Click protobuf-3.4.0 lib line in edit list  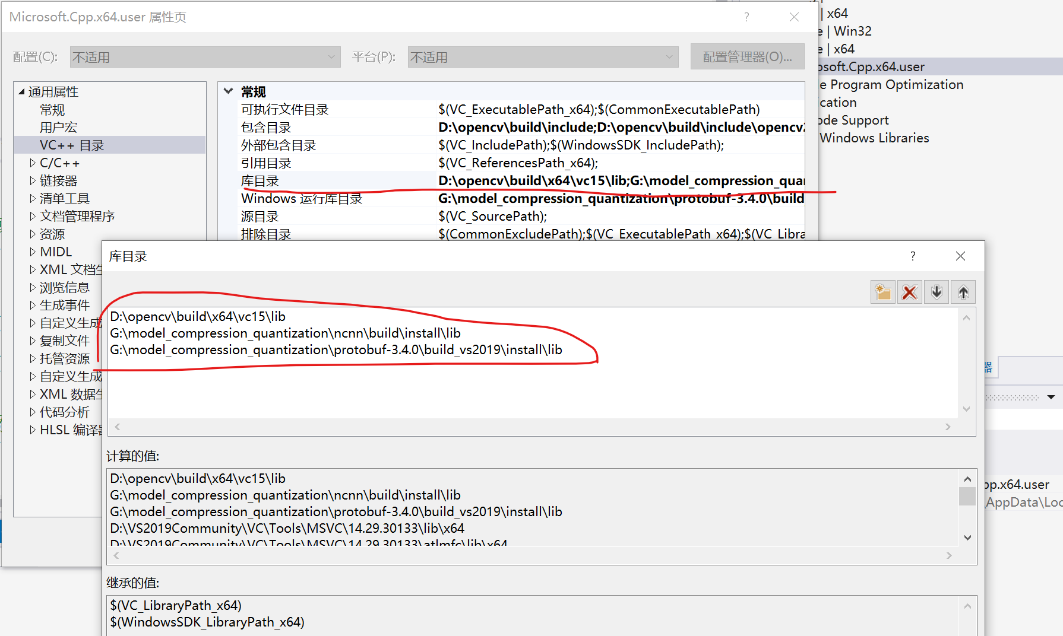(336, 349)
